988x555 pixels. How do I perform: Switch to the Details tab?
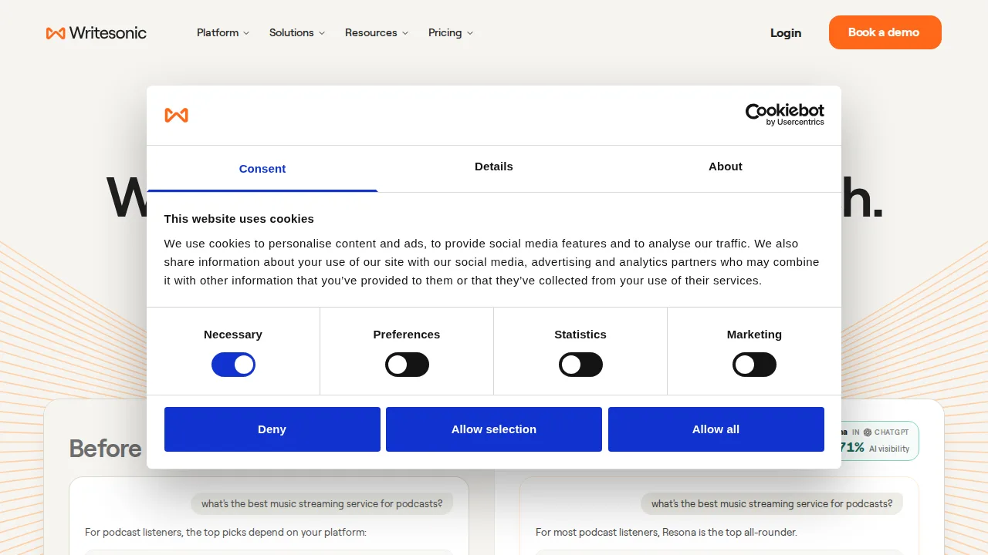494,166
